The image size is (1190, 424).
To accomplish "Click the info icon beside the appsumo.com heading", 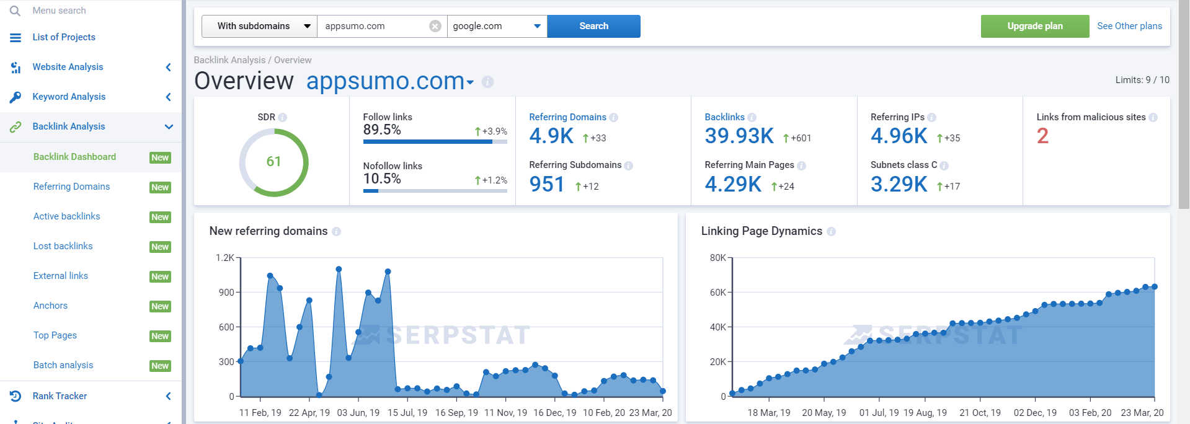I will (x=488, y=82).
